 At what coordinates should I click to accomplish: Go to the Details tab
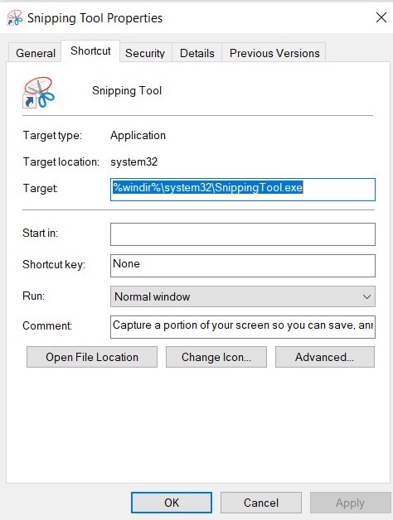[x=197, y=53]
